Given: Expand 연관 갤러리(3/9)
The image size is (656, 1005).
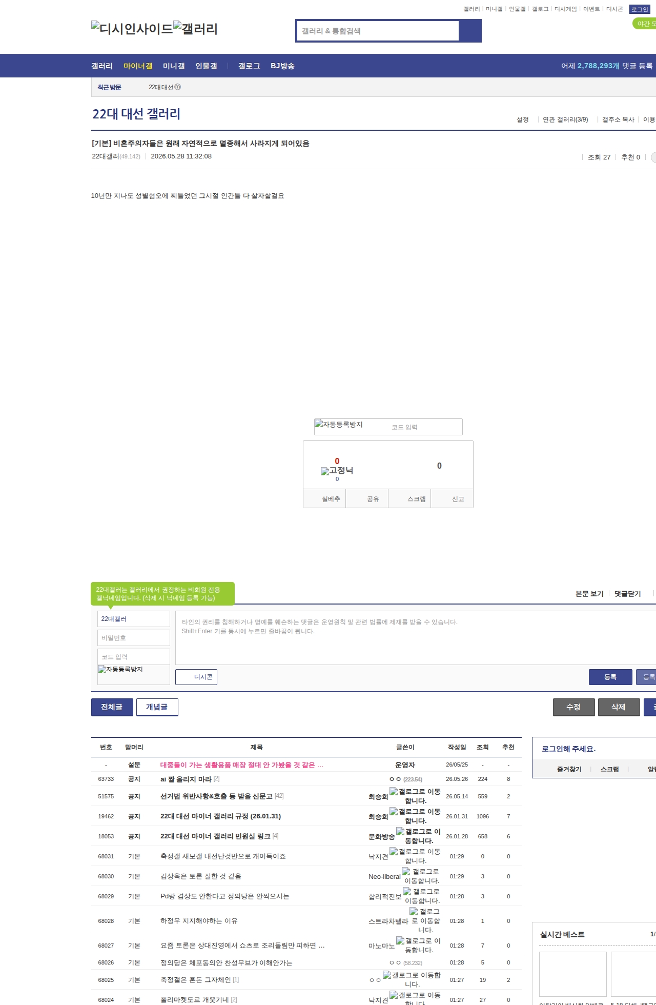Looking at the screenshot, I should coord(565,119).
